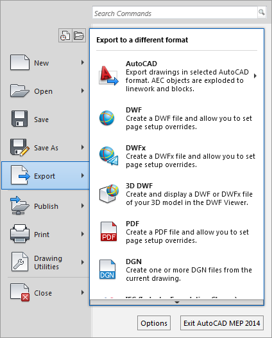Image resolution: width=272 pixels, height=338 pixels.
Task: Click Exit AutoCAD MEP 2014 button
Action: [222, 323]
